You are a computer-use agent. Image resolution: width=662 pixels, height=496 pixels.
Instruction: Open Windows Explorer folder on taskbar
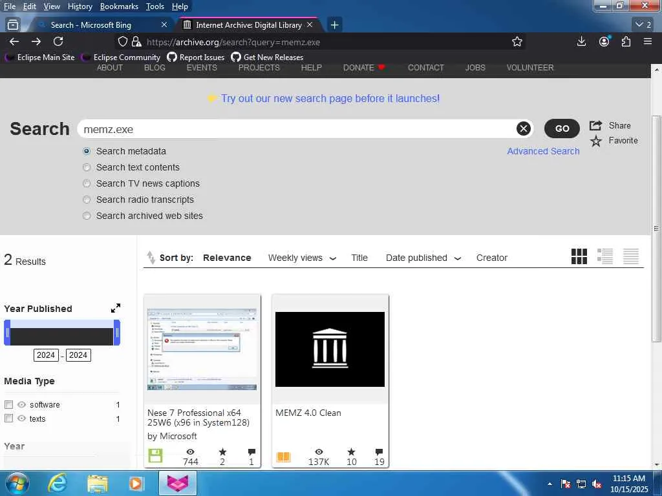click(x=98, y=484)
